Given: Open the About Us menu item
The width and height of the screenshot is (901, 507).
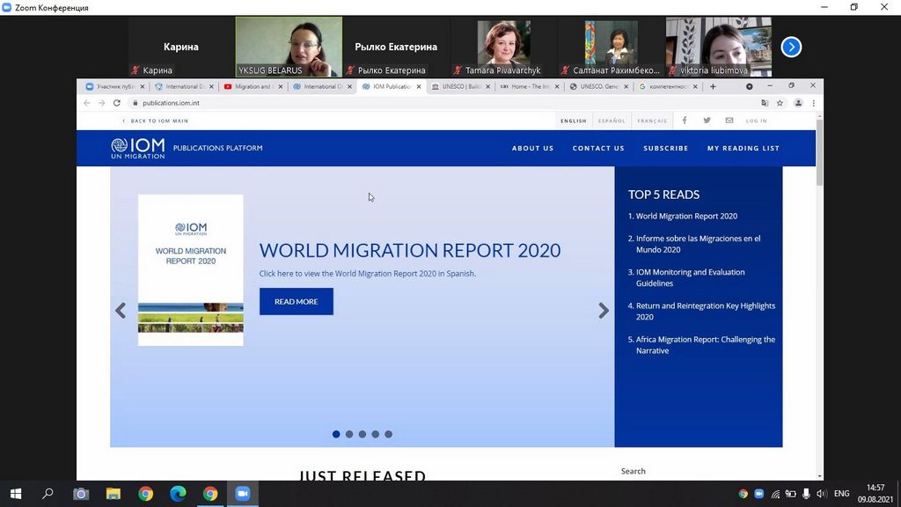Looking at the screenshot, I should [532, 148].
